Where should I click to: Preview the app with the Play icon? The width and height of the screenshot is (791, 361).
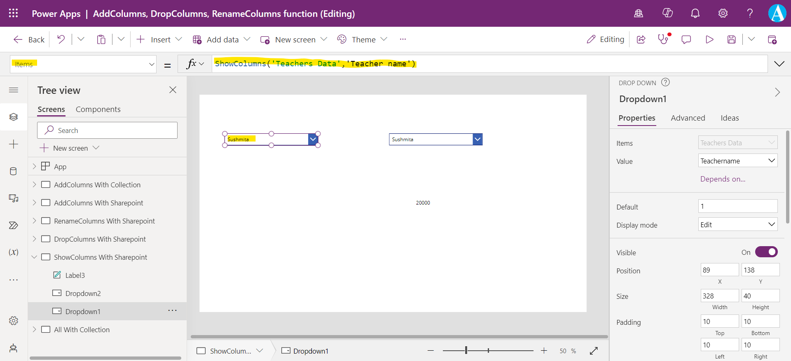point(709,40)
